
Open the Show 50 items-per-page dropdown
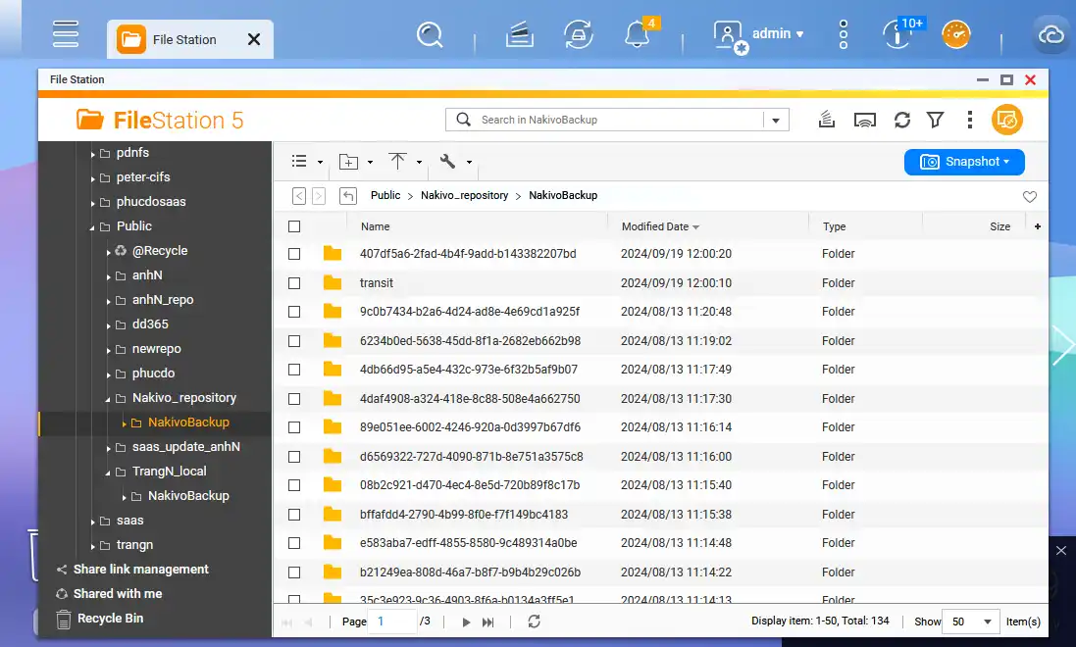(970, 622)
